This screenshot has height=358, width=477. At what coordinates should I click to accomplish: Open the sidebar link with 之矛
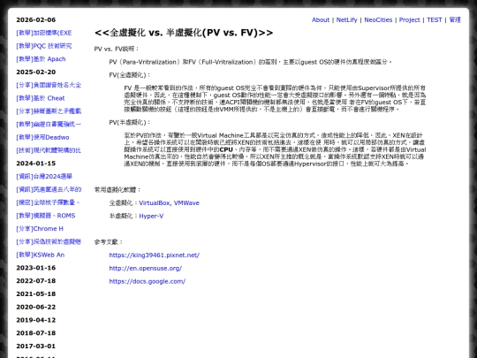(49, 111)
